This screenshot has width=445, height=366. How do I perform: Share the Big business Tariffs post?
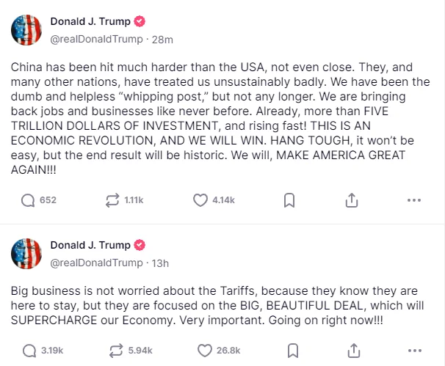tap(351, 349)
